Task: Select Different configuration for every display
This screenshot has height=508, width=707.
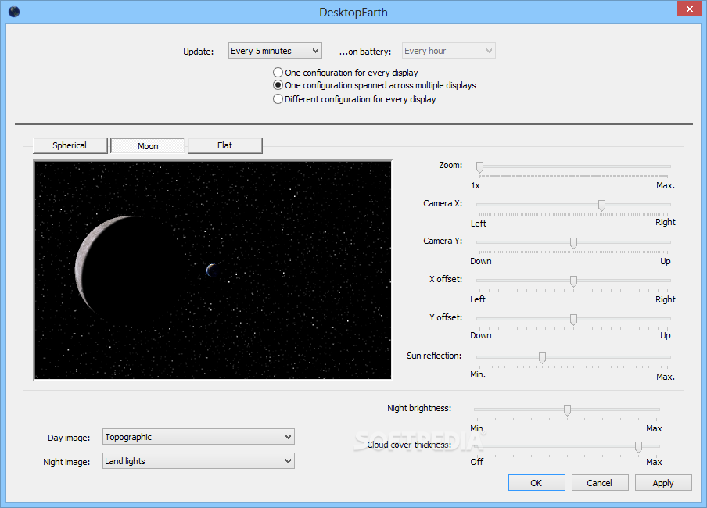Action: click(x=354, y=99)
